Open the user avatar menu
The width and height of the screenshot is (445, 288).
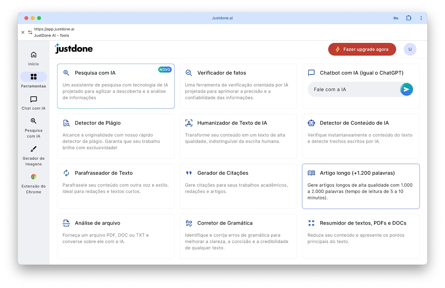tap(410, 49)
